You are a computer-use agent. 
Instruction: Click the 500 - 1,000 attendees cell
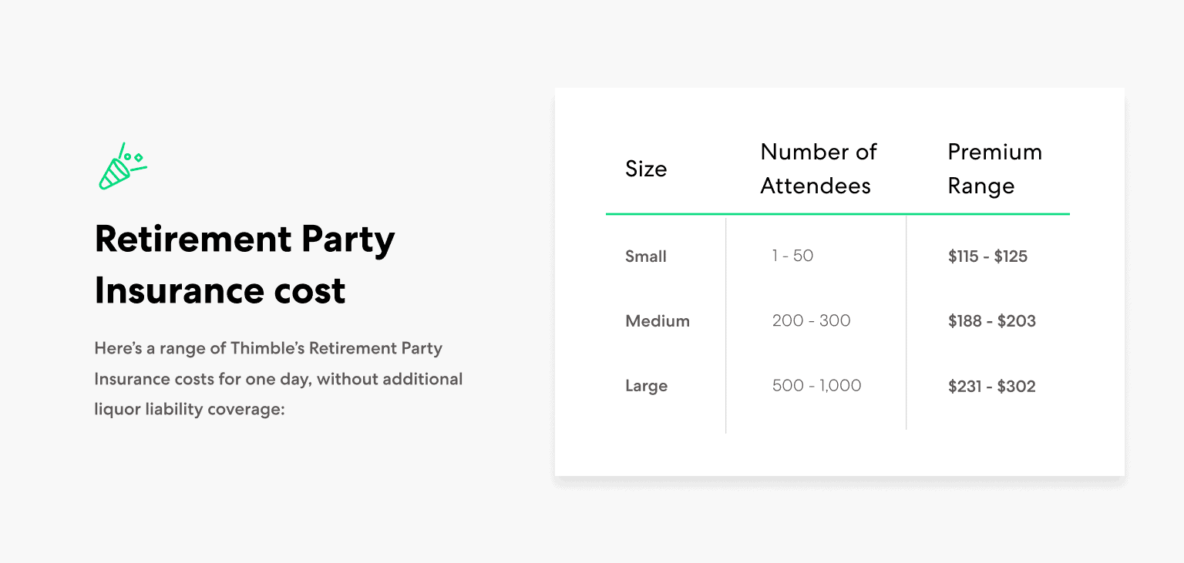click(x=816, y=385)
